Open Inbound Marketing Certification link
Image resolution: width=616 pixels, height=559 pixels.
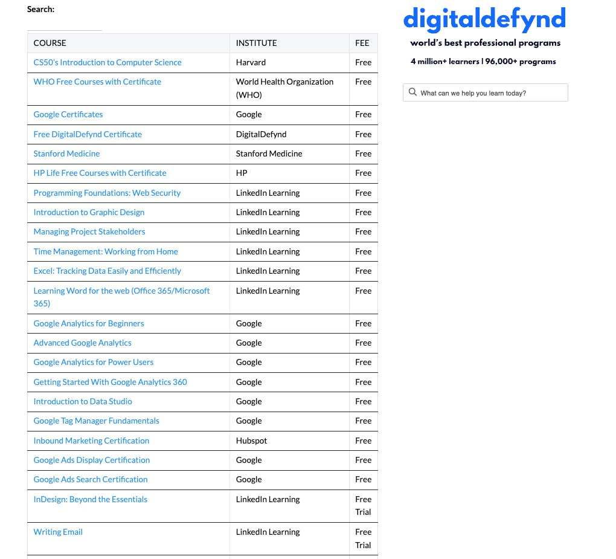click(x=91, y=441)
